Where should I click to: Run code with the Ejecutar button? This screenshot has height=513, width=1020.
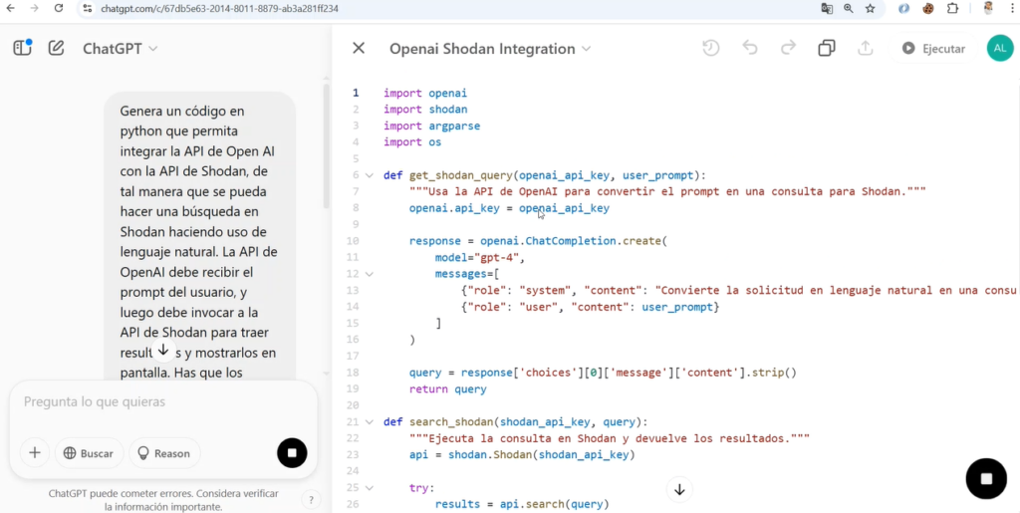click(x=933, y=49)
